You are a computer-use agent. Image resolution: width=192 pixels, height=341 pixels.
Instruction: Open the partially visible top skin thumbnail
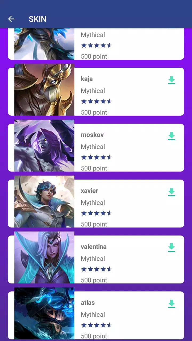pos(44,44)
